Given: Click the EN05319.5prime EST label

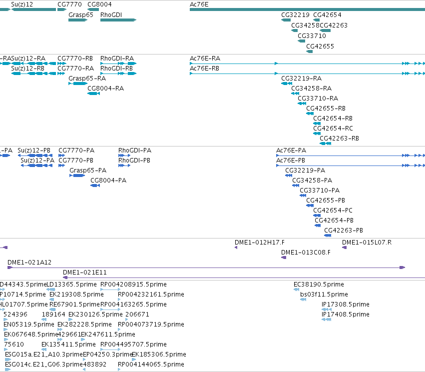Looking at the screenshot, I should (x=29, y=324).
